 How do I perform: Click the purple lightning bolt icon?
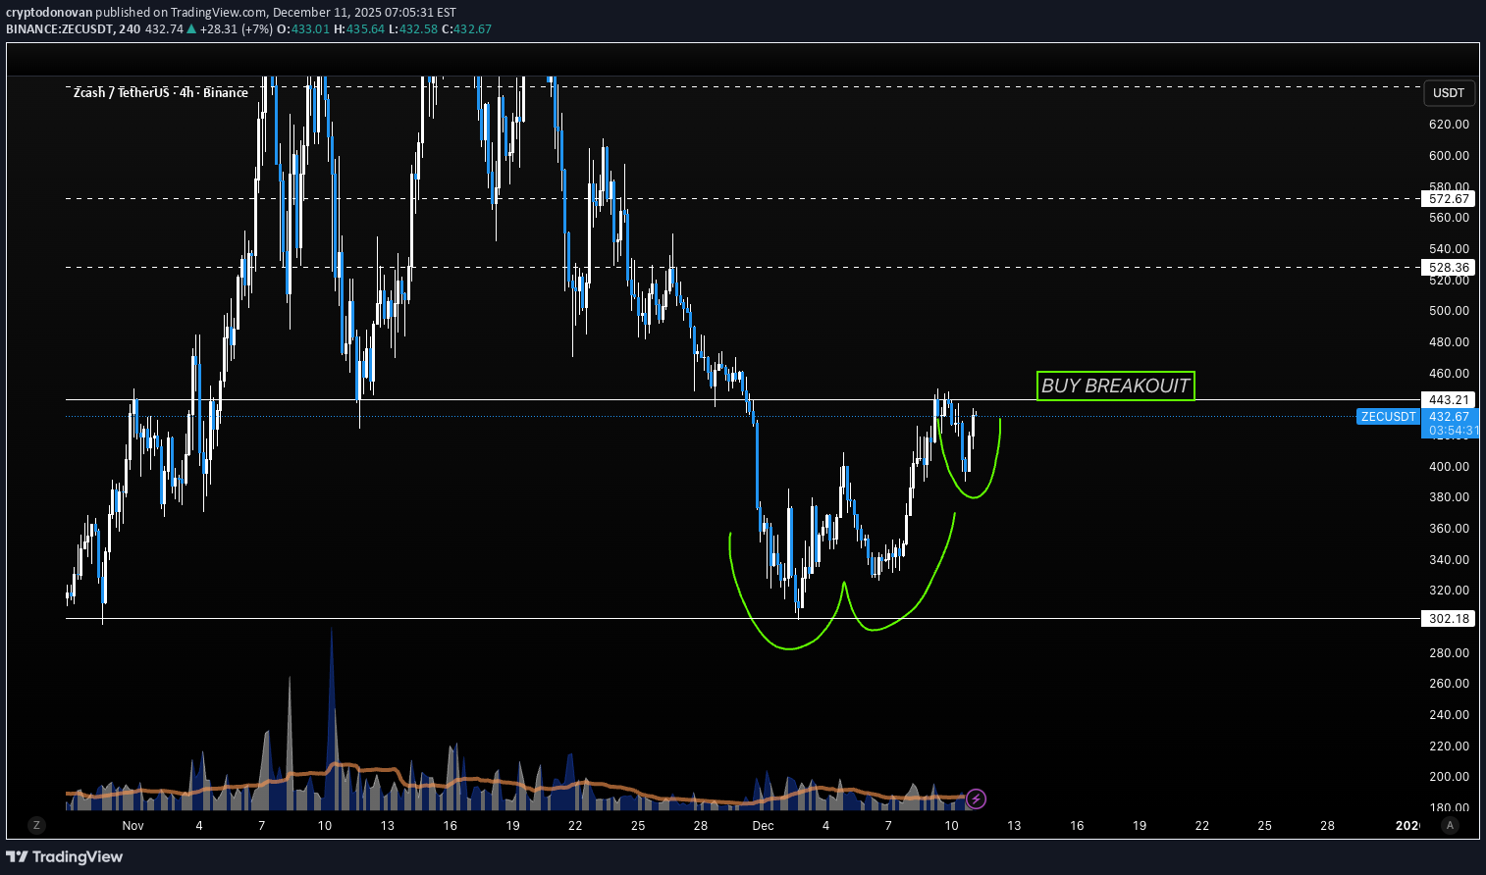[976, 798]
